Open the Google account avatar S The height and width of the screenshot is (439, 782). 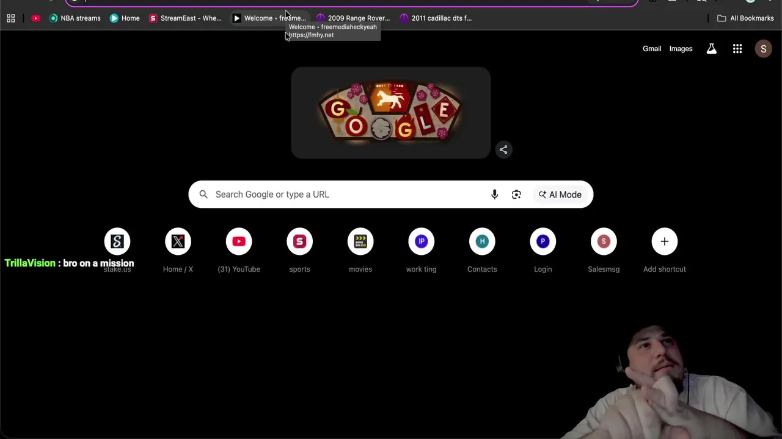pyautogui.click(x=763, y=49)
